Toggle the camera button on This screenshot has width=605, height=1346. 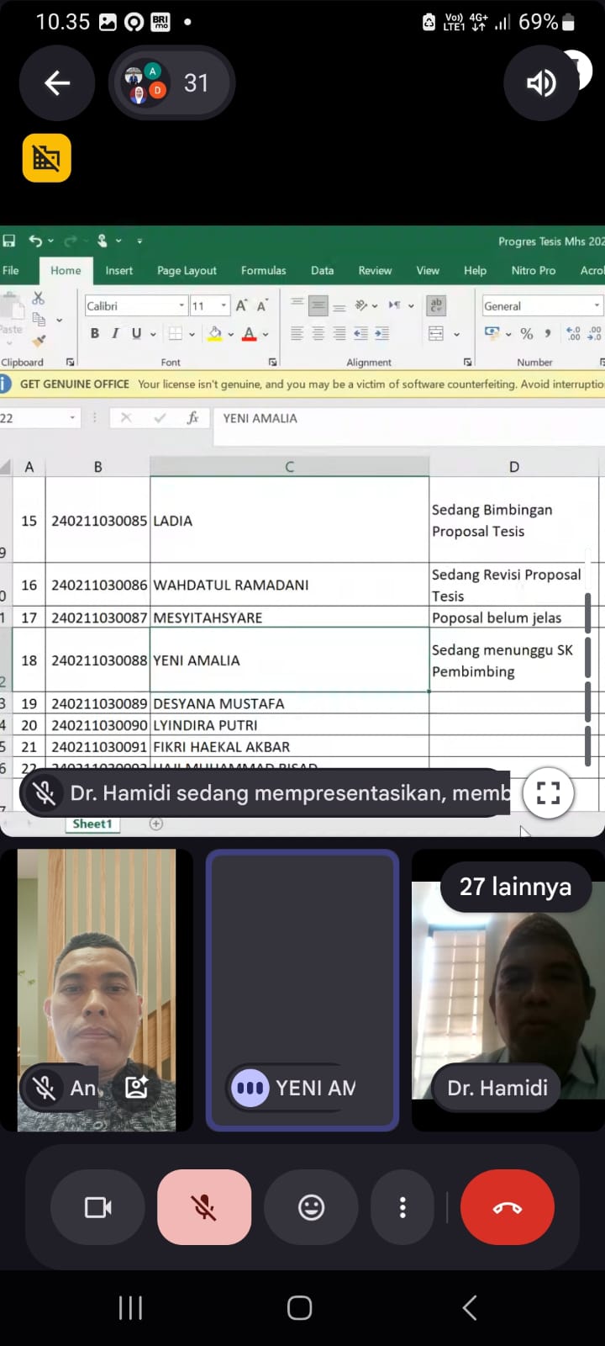98,1208
